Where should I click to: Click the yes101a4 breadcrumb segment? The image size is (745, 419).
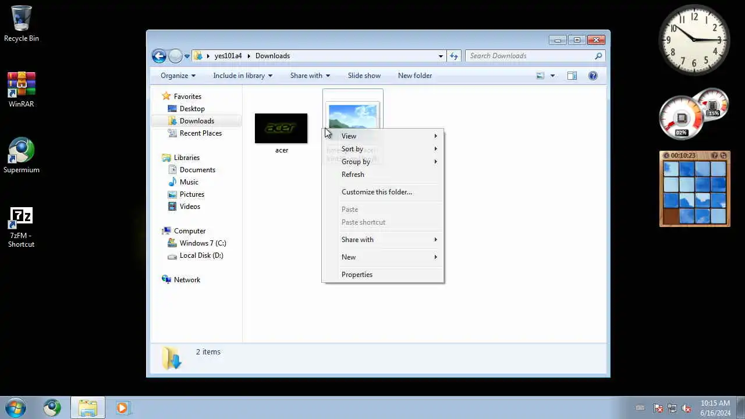click(x=228, y=56)
